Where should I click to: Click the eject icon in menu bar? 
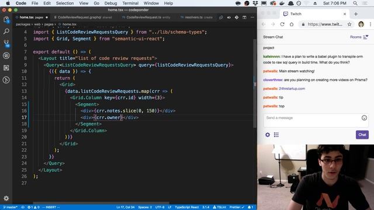315,3
